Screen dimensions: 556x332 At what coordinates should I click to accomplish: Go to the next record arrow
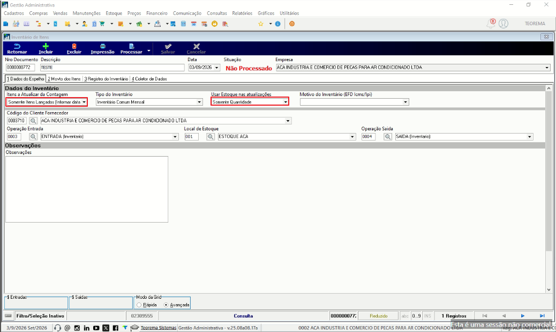click(x=523, y=316)
